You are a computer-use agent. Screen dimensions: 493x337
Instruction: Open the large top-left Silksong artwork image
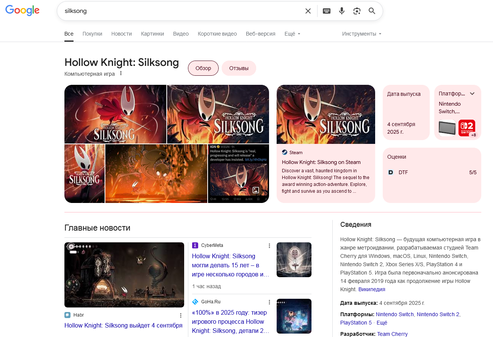point(115,114)
